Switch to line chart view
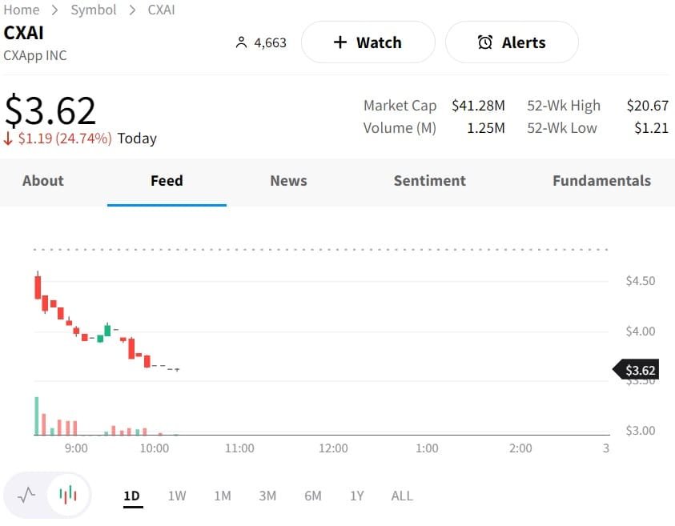 click(26, 495)
